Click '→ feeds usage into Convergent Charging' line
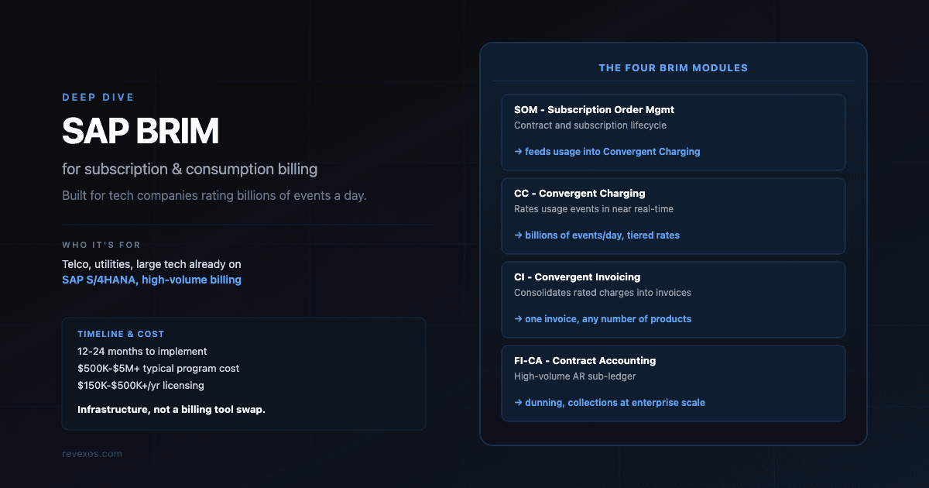 point(607,152)
